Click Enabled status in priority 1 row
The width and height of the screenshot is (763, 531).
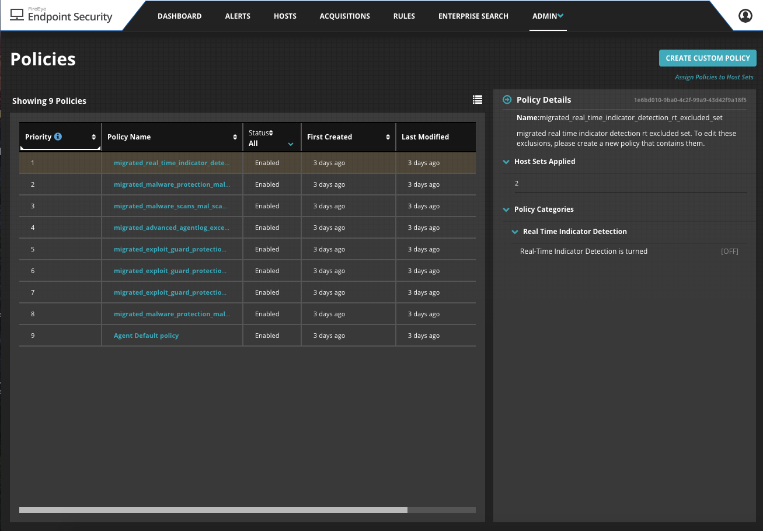267,163
